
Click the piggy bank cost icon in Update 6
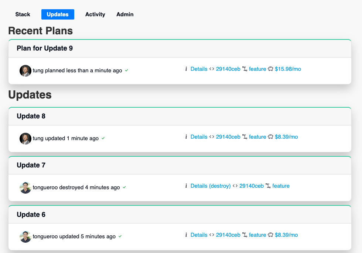[270, 235]
